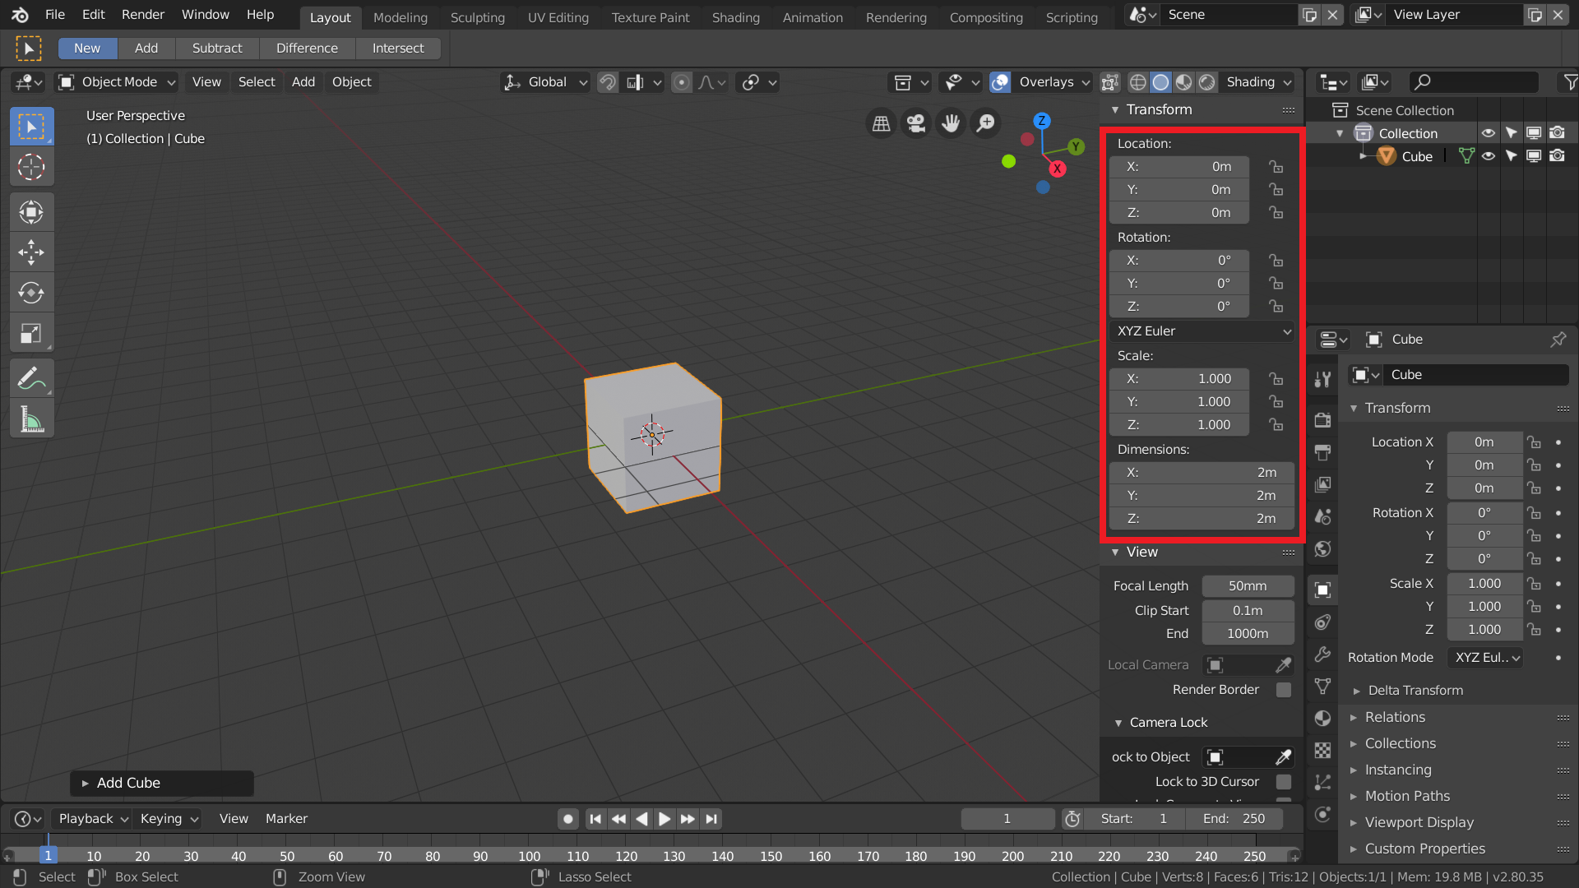Click the Z axis on navigation gizmo
Screen dimensions: 1579x888
(x=1042, y=120)
